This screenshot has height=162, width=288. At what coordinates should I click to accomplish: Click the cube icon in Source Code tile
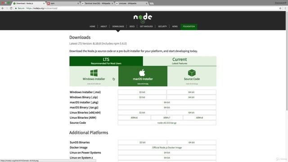click(x=192, y=73)
